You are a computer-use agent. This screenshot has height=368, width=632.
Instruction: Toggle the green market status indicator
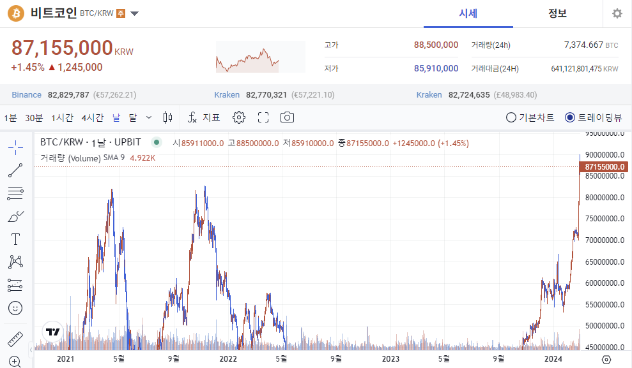157,143
